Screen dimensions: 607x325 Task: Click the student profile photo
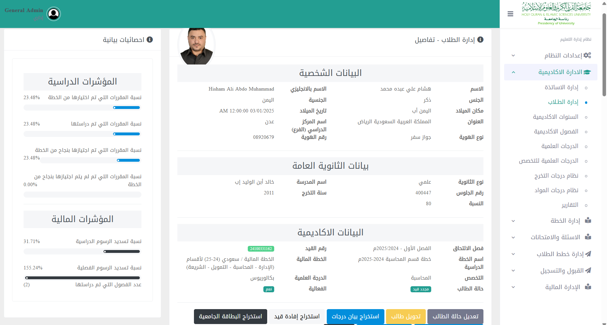point(196,46)
